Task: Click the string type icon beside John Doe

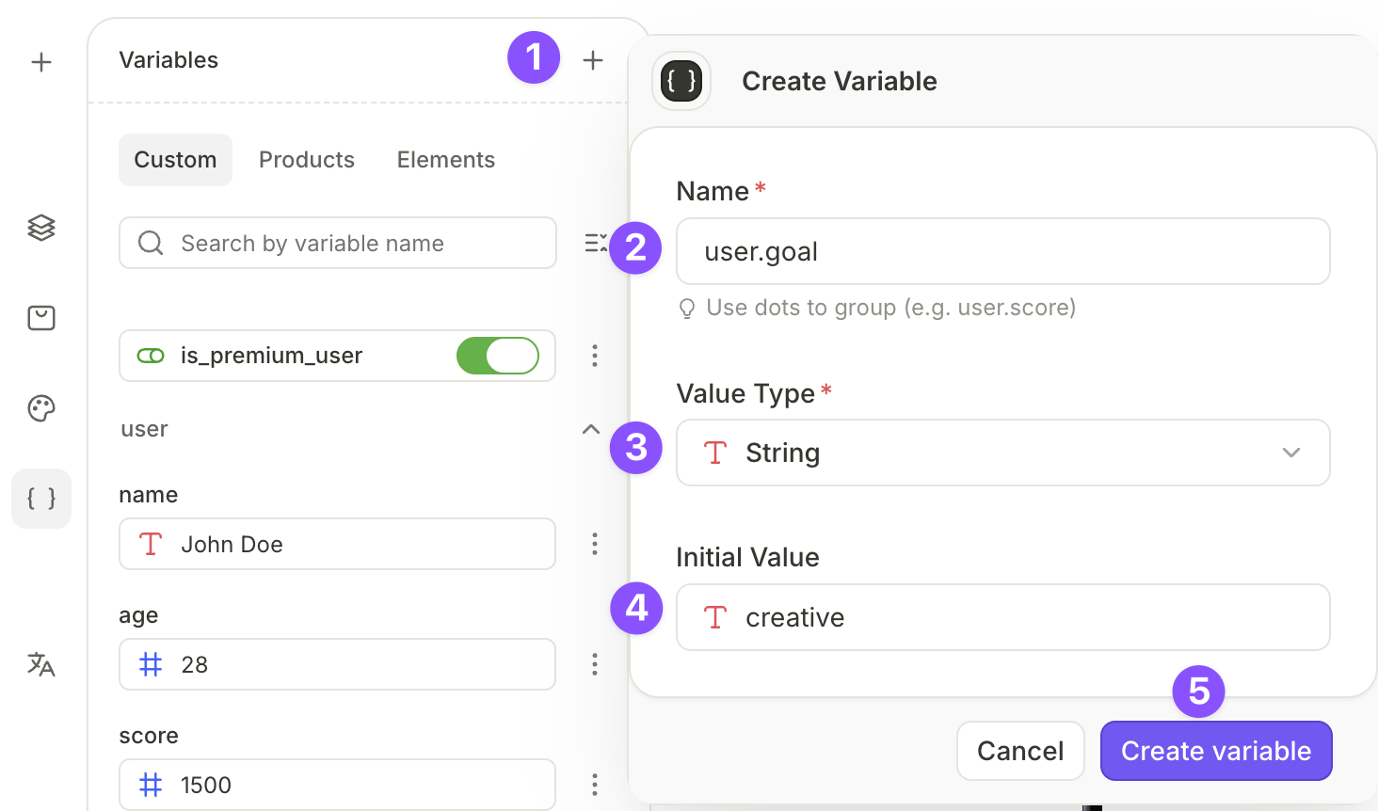Action: 151,544
